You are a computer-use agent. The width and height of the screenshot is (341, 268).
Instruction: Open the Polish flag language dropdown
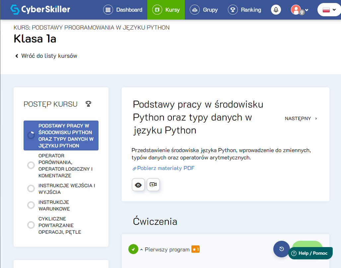pos(329,10)
